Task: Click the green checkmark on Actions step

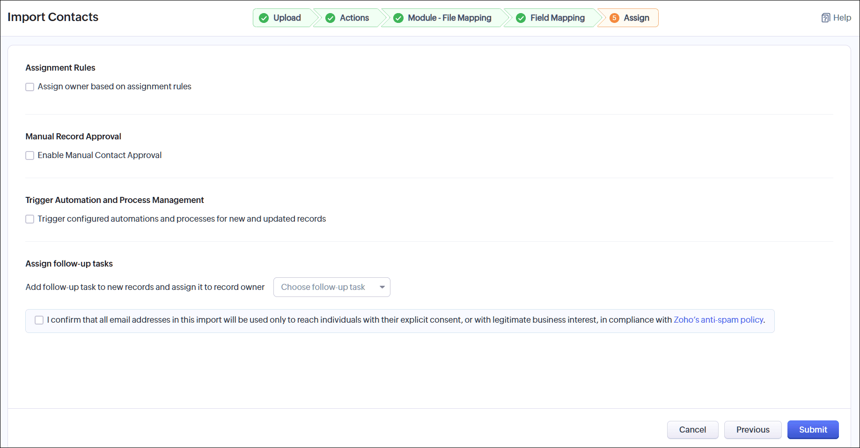Action: click(331, 18)
